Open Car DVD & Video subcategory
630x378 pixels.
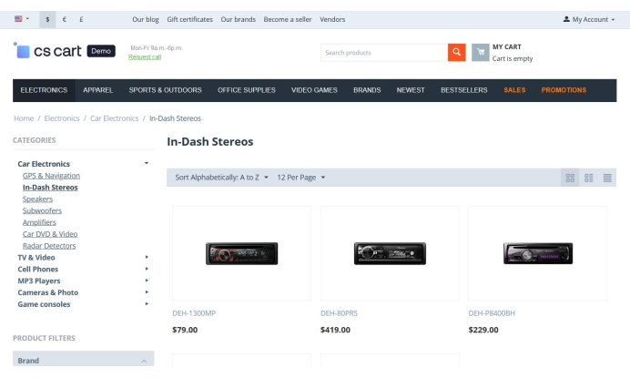tap(50, 234)
